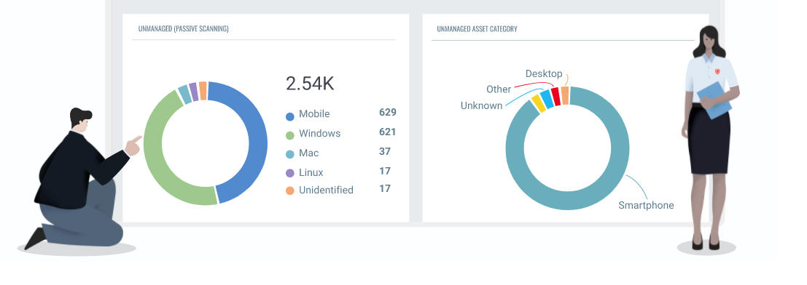Click the orange Desktop slice in asset chart
Image resolution: width=807 pixels, height=285 pixels.
tap(564, 95)
